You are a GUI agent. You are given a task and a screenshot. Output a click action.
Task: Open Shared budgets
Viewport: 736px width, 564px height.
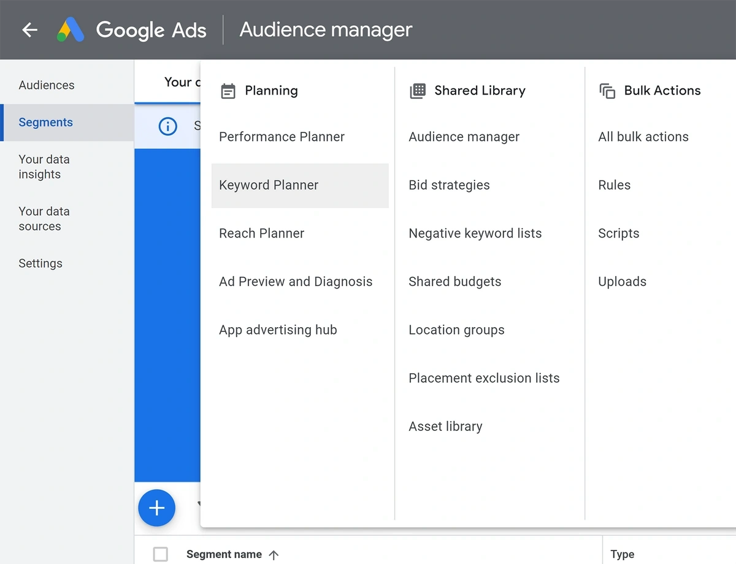(454, 282)
